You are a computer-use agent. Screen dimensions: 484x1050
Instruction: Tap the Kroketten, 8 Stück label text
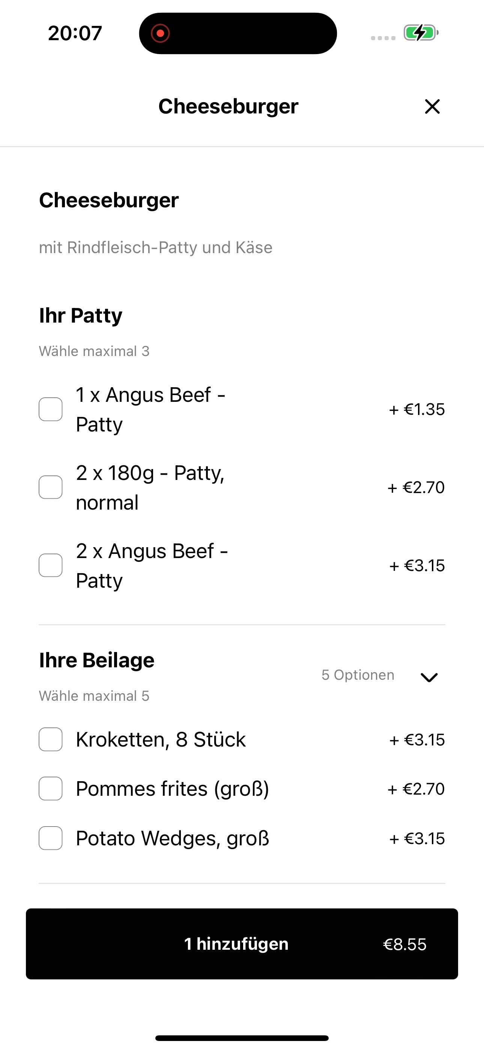[x=161, y=739]
